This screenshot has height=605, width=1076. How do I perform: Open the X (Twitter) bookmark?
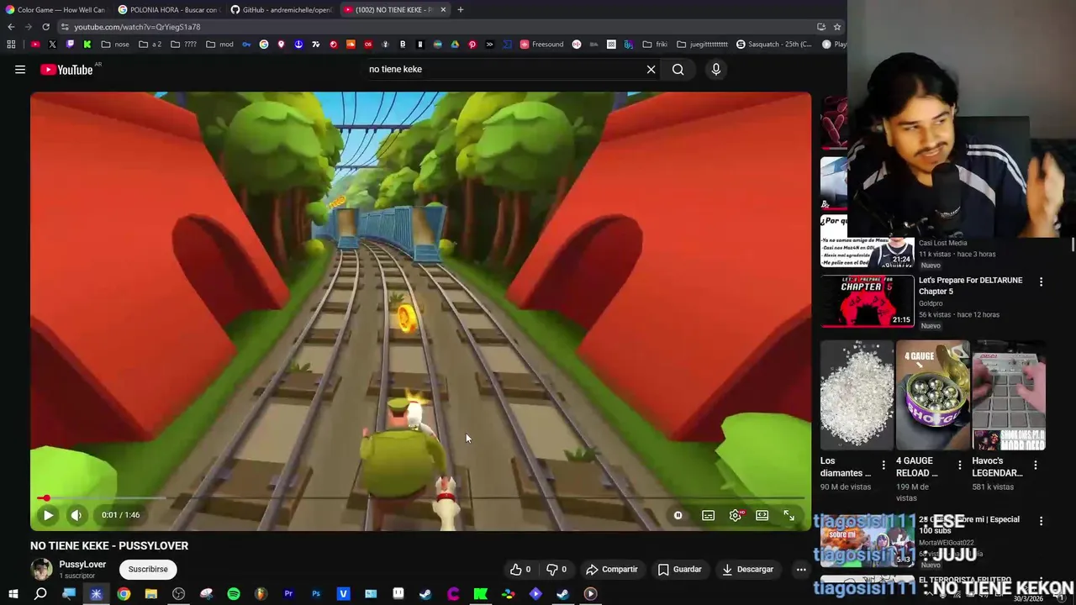(53, 45)
